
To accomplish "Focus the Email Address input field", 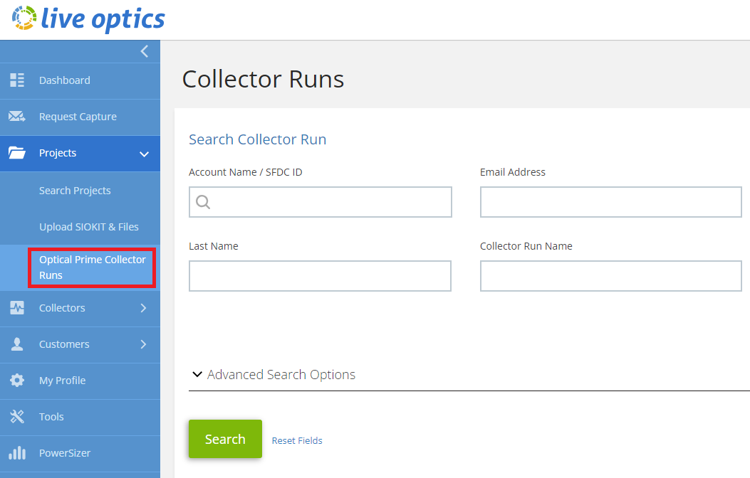I will pyautogui.click(x=610, y=202).
